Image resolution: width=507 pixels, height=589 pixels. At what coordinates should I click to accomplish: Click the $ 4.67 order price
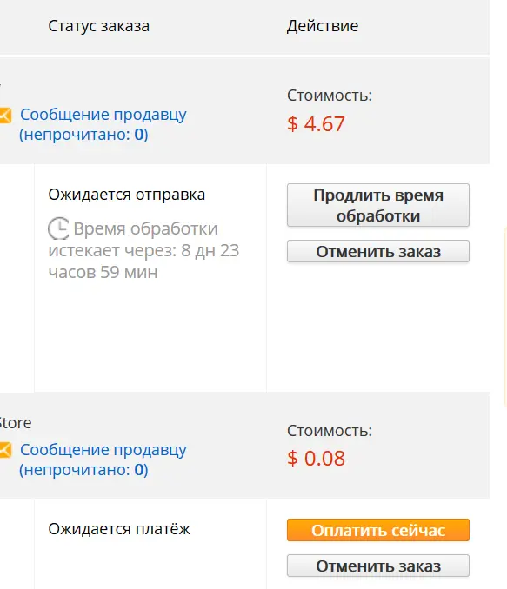click(x=316, y=124)
